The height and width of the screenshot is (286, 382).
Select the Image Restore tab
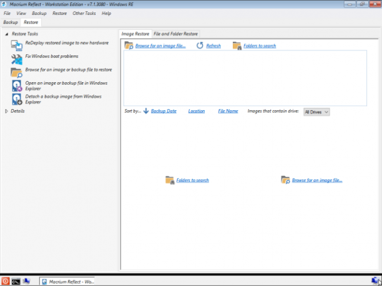(135, 34)
